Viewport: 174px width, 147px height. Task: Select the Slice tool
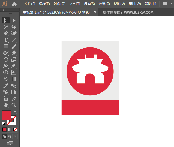tap(14, 99)
